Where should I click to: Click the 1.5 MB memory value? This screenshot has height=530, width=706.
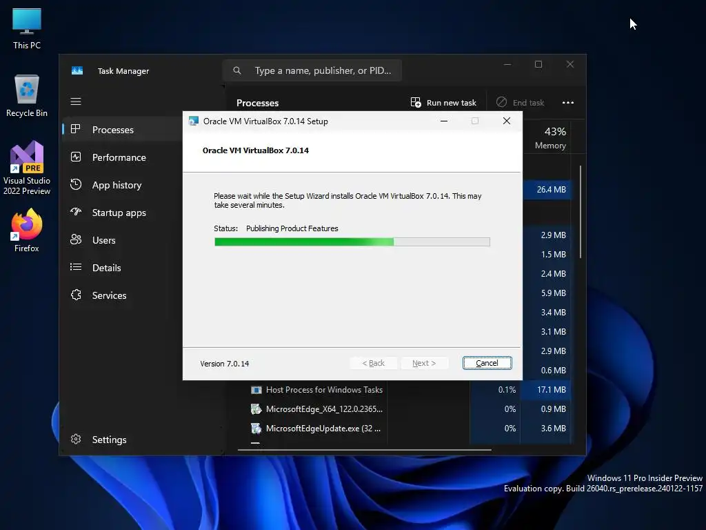(x=554, y=255)
